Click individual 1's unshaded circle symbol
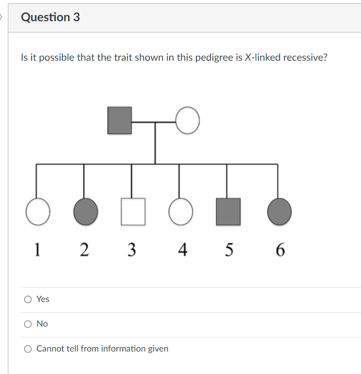Screen dimensions: 361x374 click(37, 211)
